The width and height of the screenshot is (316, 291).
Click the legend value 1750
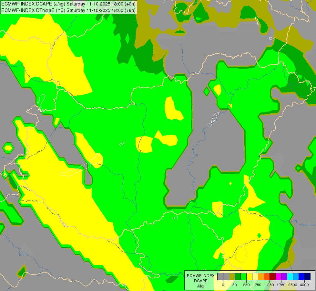281,285
